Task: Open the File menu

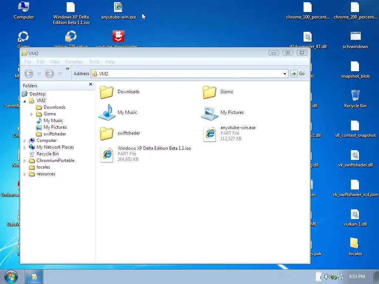Action: point(28,62)
